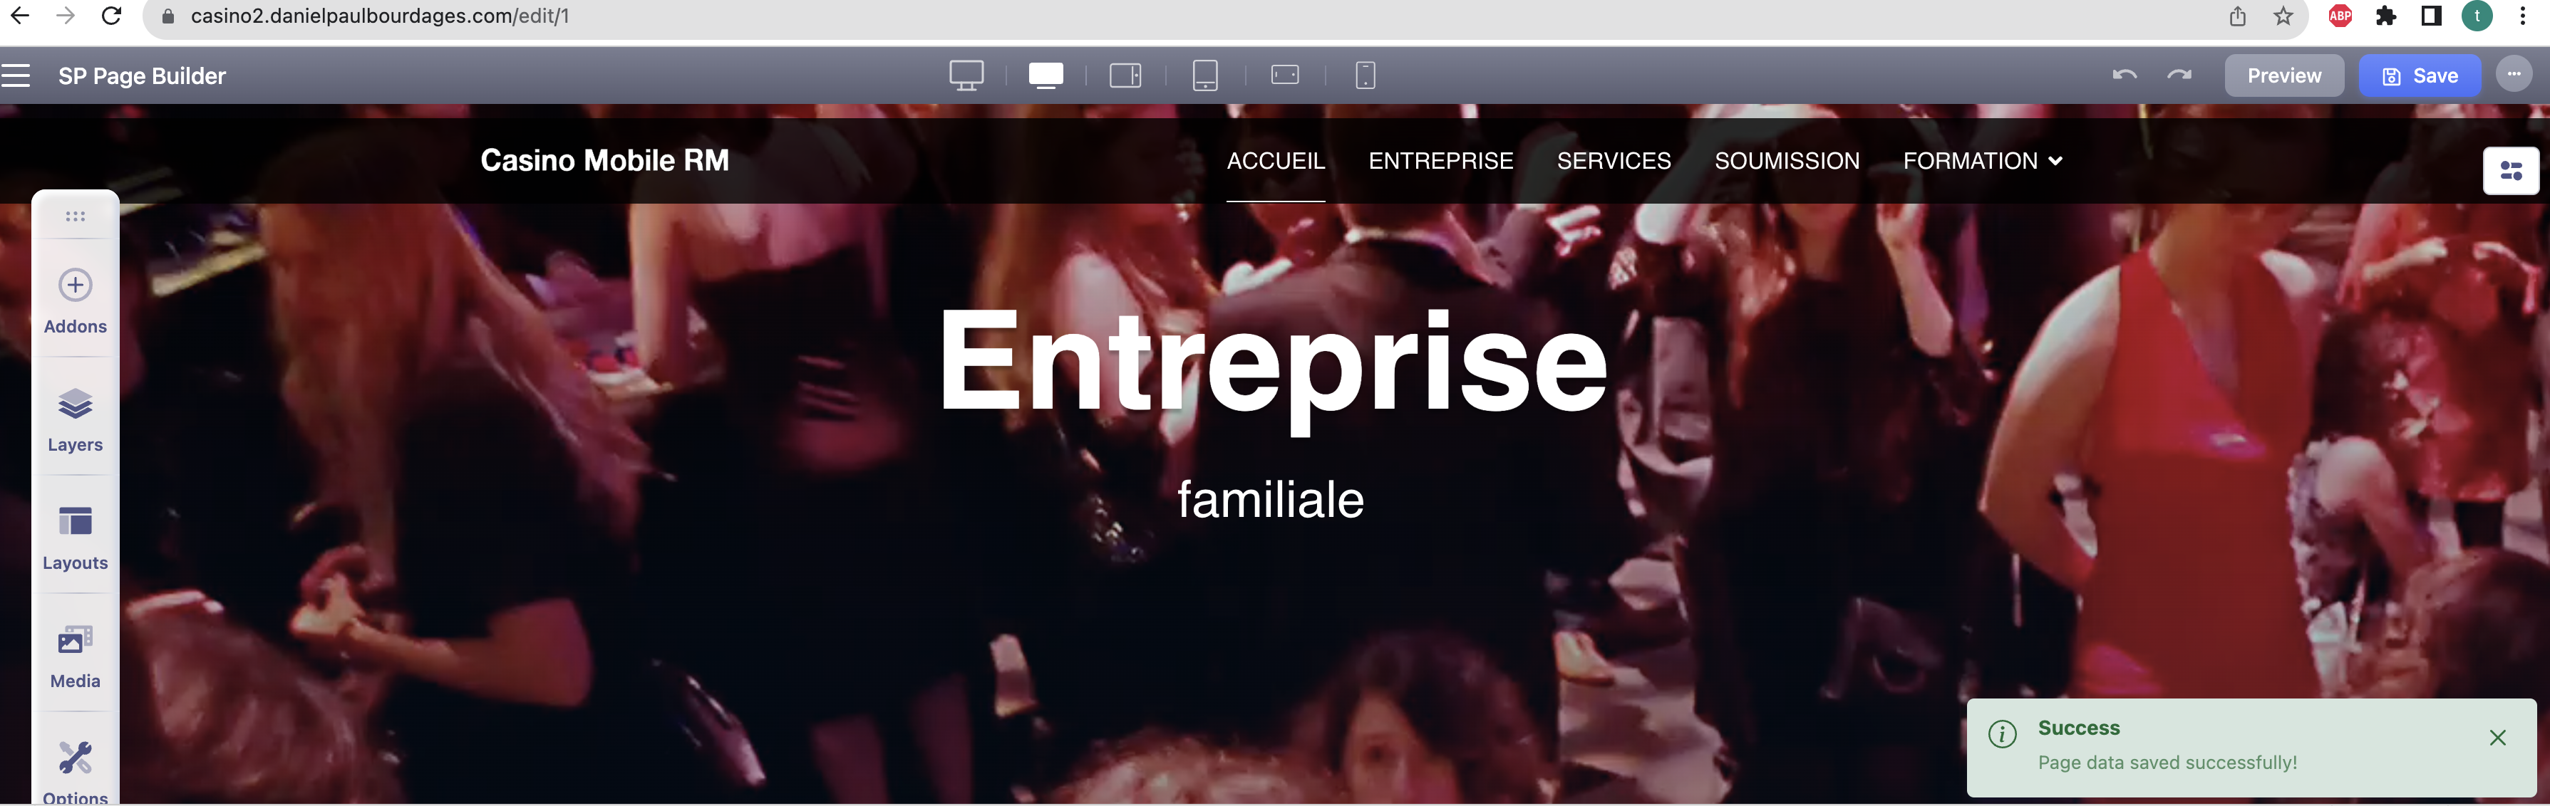Viewport: 2550px width, 806px height.
Task: Open the Layers panel
Action: coord(75,419)
